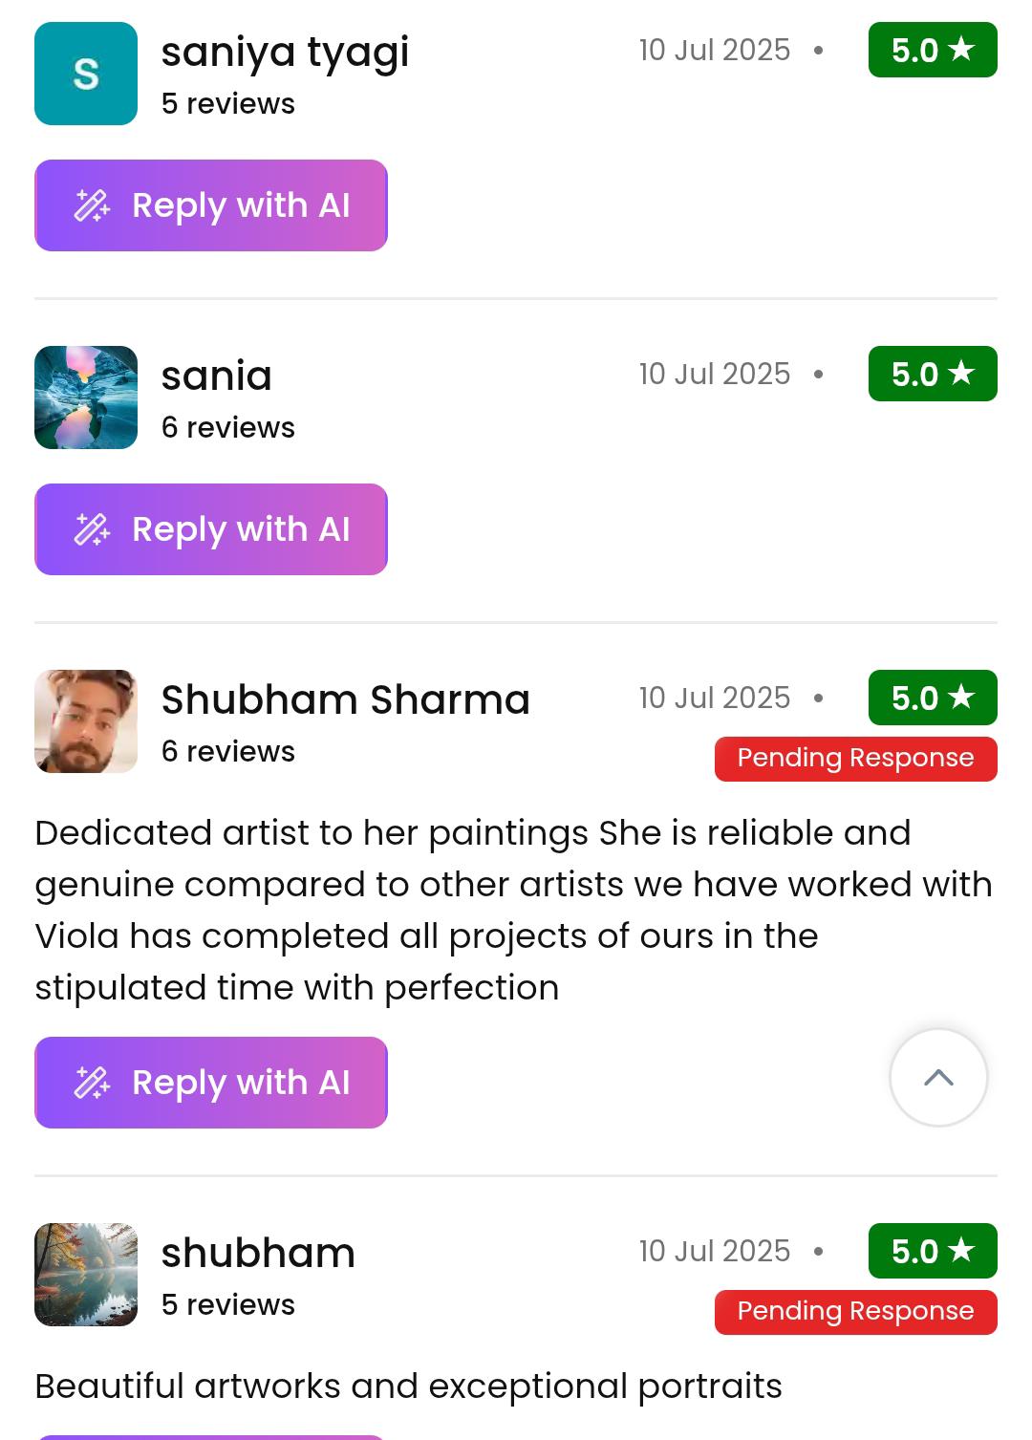Click Shubham Sharma's 5.0 star badge
Viewport: 1032px width, 1440px height.
click(x=932, y=698)
